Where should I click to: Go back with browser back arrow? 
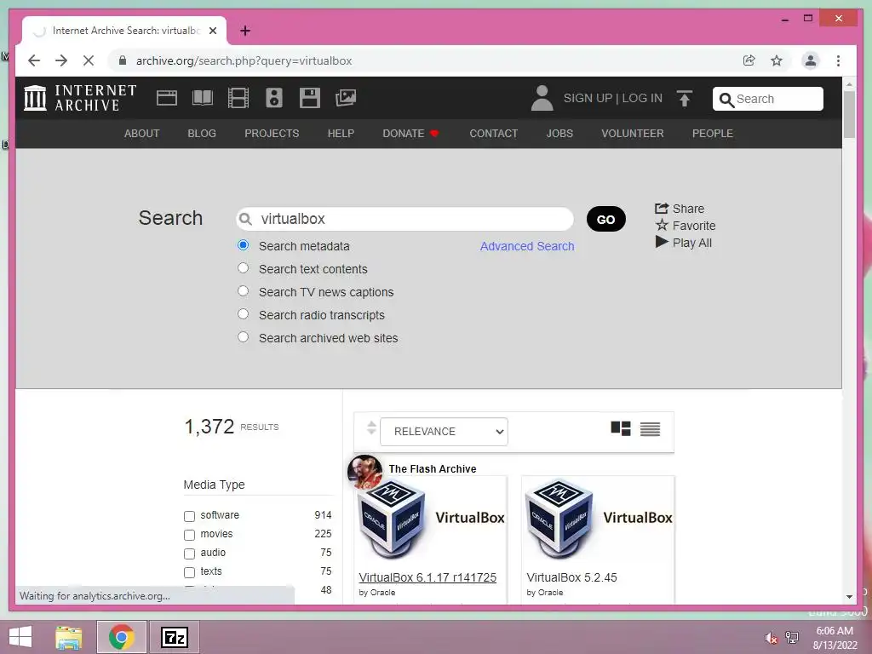coord(34,60)
